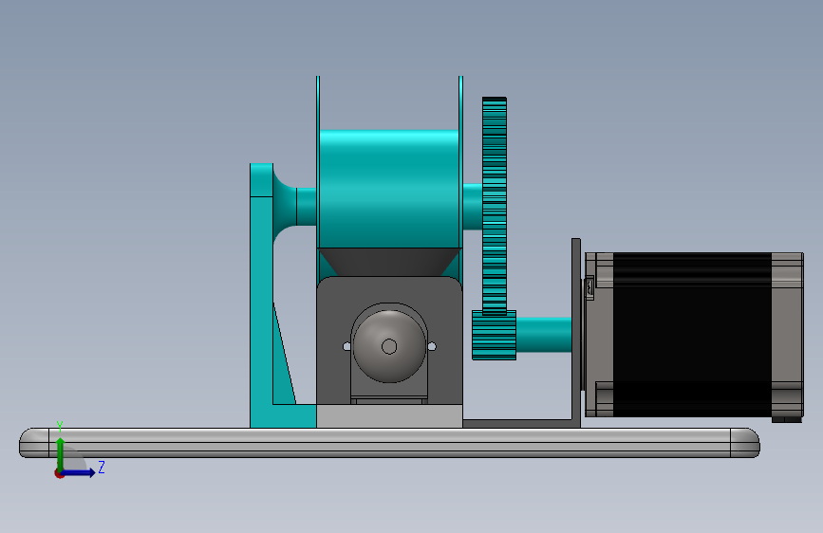Click the red origin point of the axis triad
Image resolution: width=823 pixels, height=533 pixels.
tap(59, 473)
